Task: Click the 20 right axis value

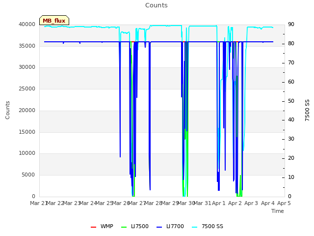Action: click(x=291, y=158)
